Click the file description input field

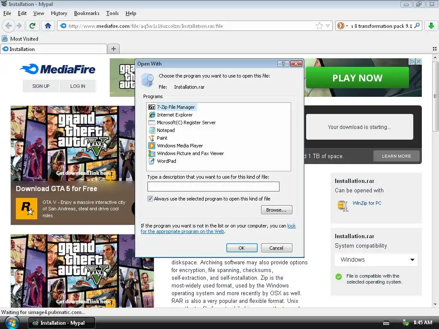tap(213, 187)
